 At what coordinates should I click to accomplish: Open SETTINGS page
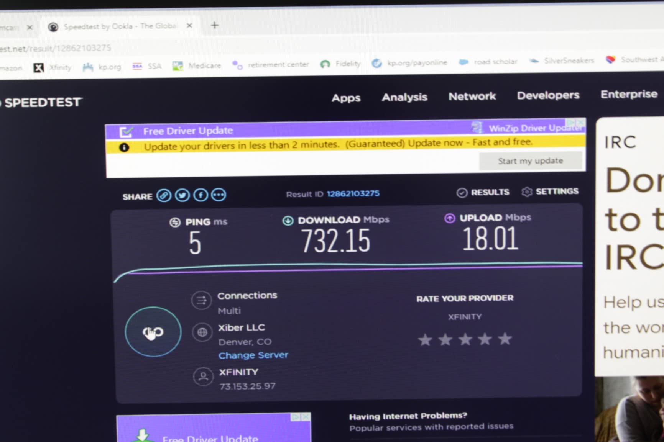click(x=550, y=191)
